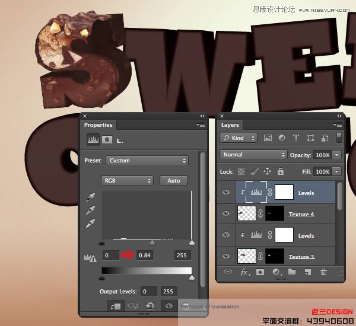
Task: Filter layers by pixel layers icon
Action: pyautogui.click(x=268, y=138)
